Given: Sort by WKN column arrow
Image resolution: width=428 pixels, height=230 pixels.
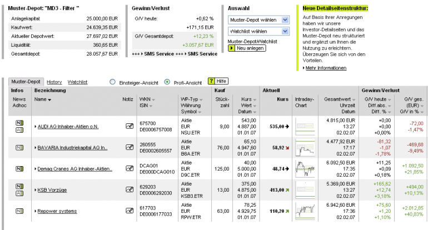Looking at the screenshot, I should (153, 100).
